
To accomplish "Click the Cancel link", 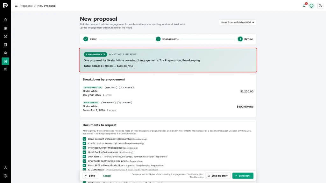I will 107,176.
